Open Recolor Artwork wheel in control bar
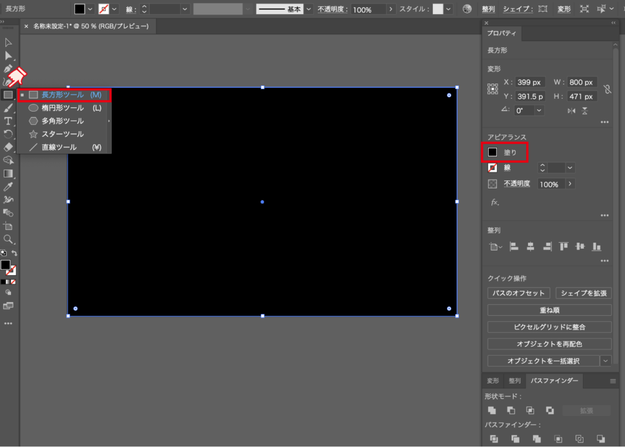The width and height of the screenshot is (625, 447). coord(467,9)
